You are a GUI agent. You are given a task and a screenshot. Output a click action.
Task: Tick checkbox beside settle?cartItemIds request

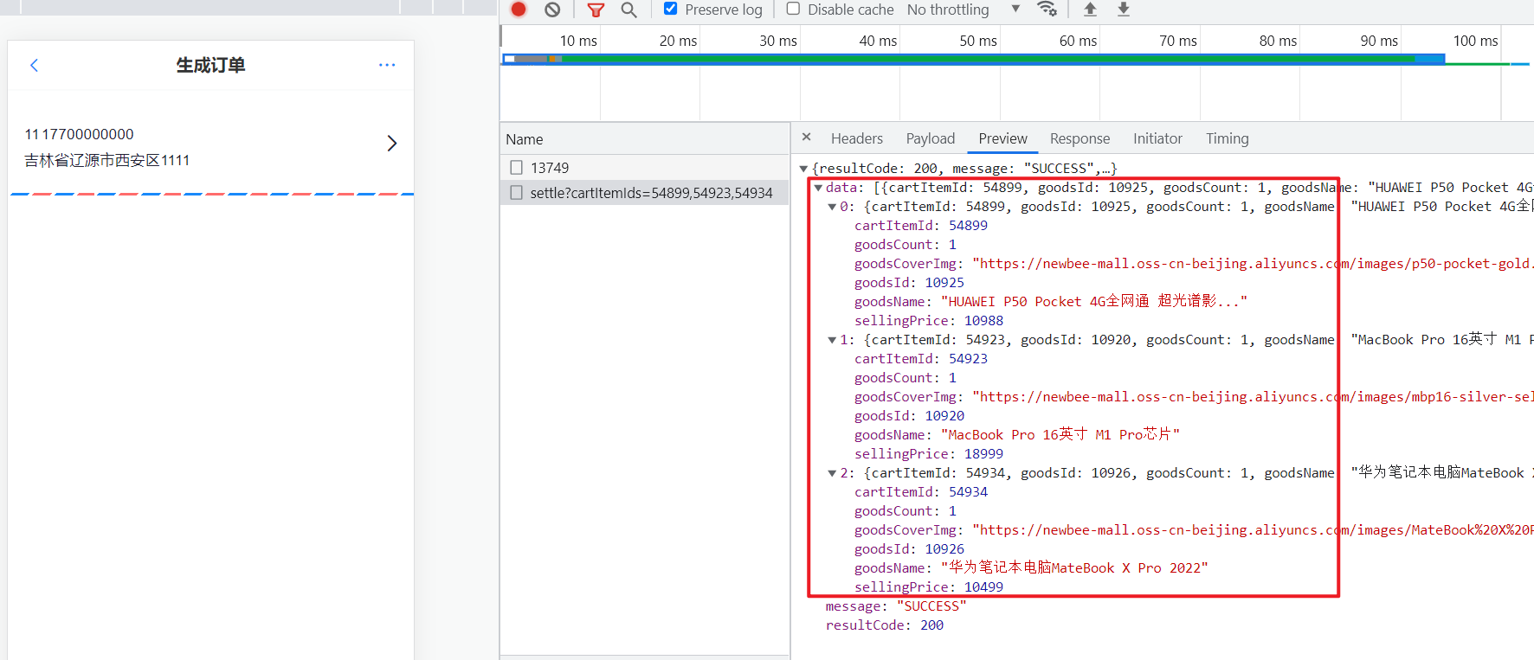click(517, 192)
